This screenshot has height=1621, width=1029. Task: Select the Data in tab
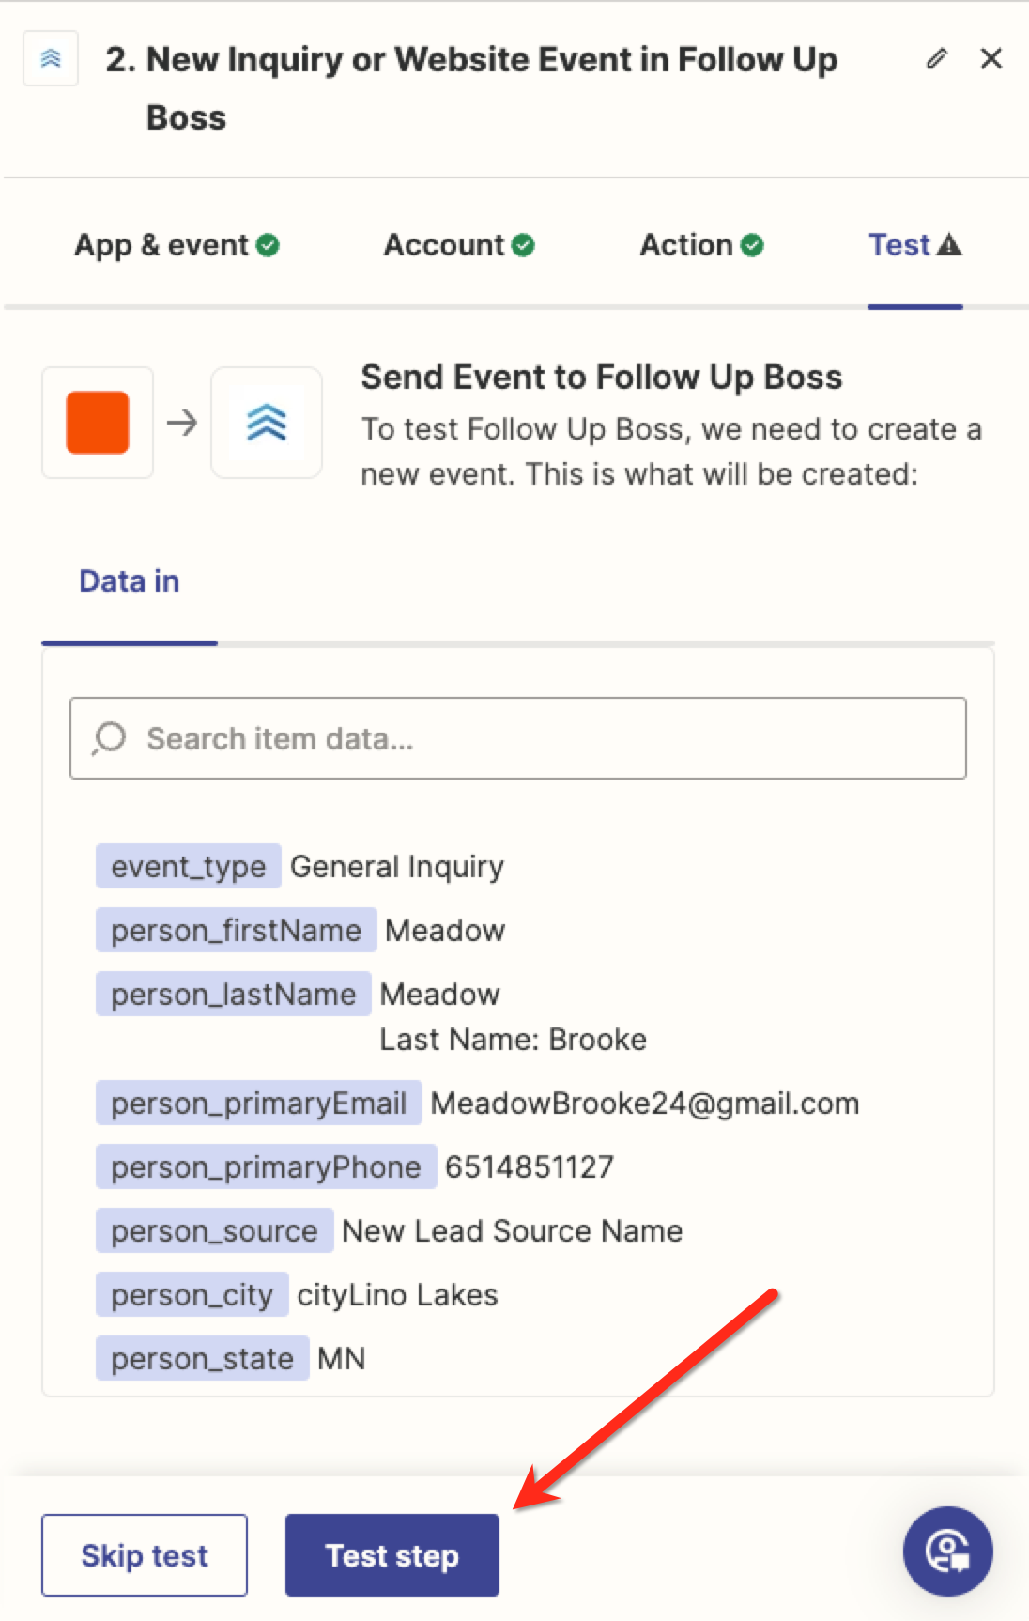(x=130, y=581)
